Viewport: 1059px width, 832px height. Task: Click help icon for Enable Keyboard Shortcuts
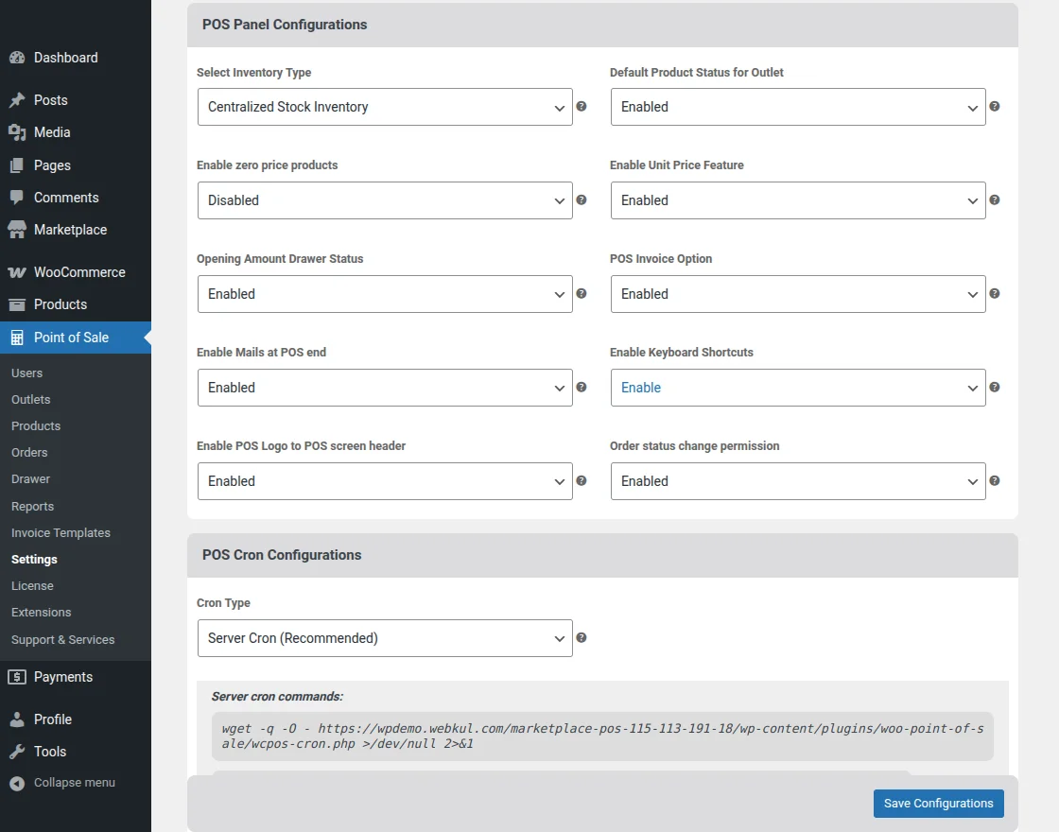[x=995, y=388]
